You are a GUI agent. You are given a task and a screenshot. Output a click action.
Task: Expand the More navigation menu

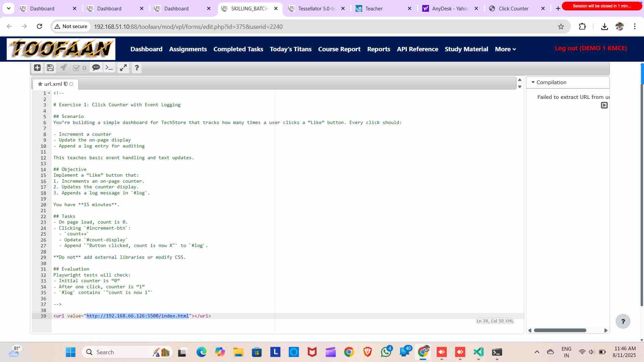(505, 49)
